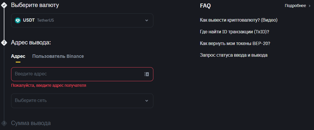Click the Сумма вывода step heading

point(31,123)
